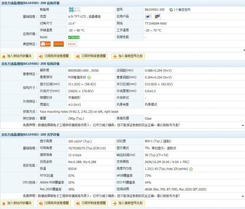Open the second application product thumbnail
The height and width of the screenshot is (209, 245).
(x=157, y=17)
